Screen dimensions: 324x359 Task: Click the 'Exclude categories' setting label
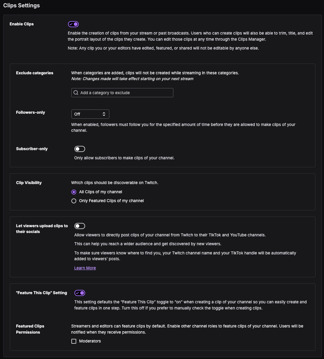click(35, 73)
